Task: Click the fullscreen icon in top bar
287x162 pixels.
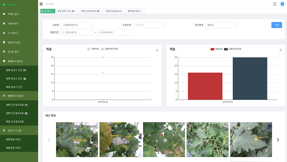Action: (x=275, y=4)
